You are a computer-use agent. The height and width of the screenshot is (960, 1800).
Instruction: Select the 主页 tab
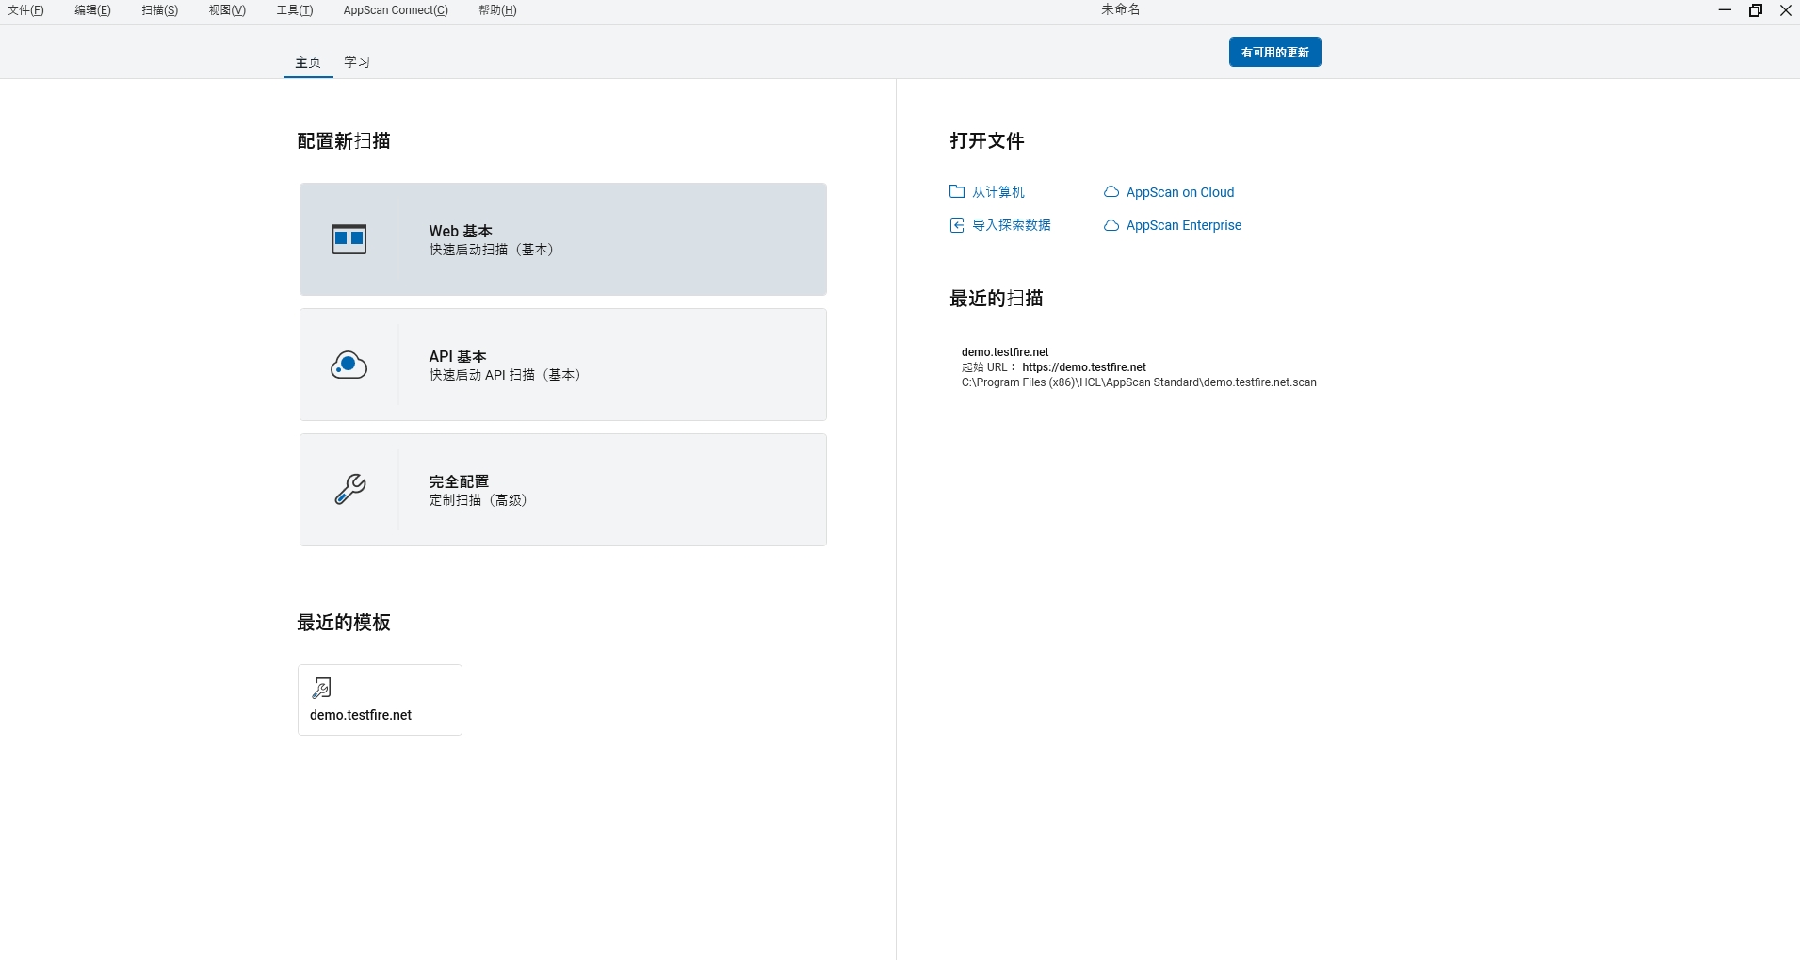(x=308, y=62)
